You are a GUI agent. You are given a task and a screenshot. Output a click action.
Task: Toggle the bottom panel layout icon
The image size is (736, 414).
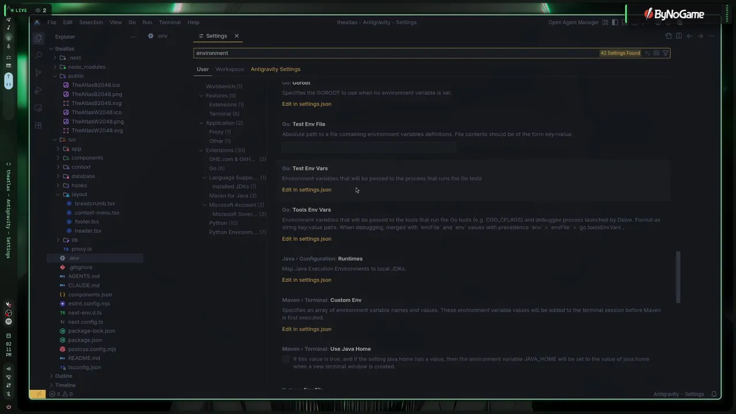click(625, 22)
